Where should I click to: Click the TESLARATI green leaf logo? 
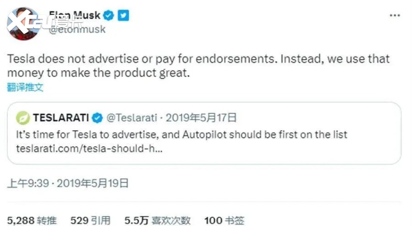pyautogui.click(x=23, y=118)
